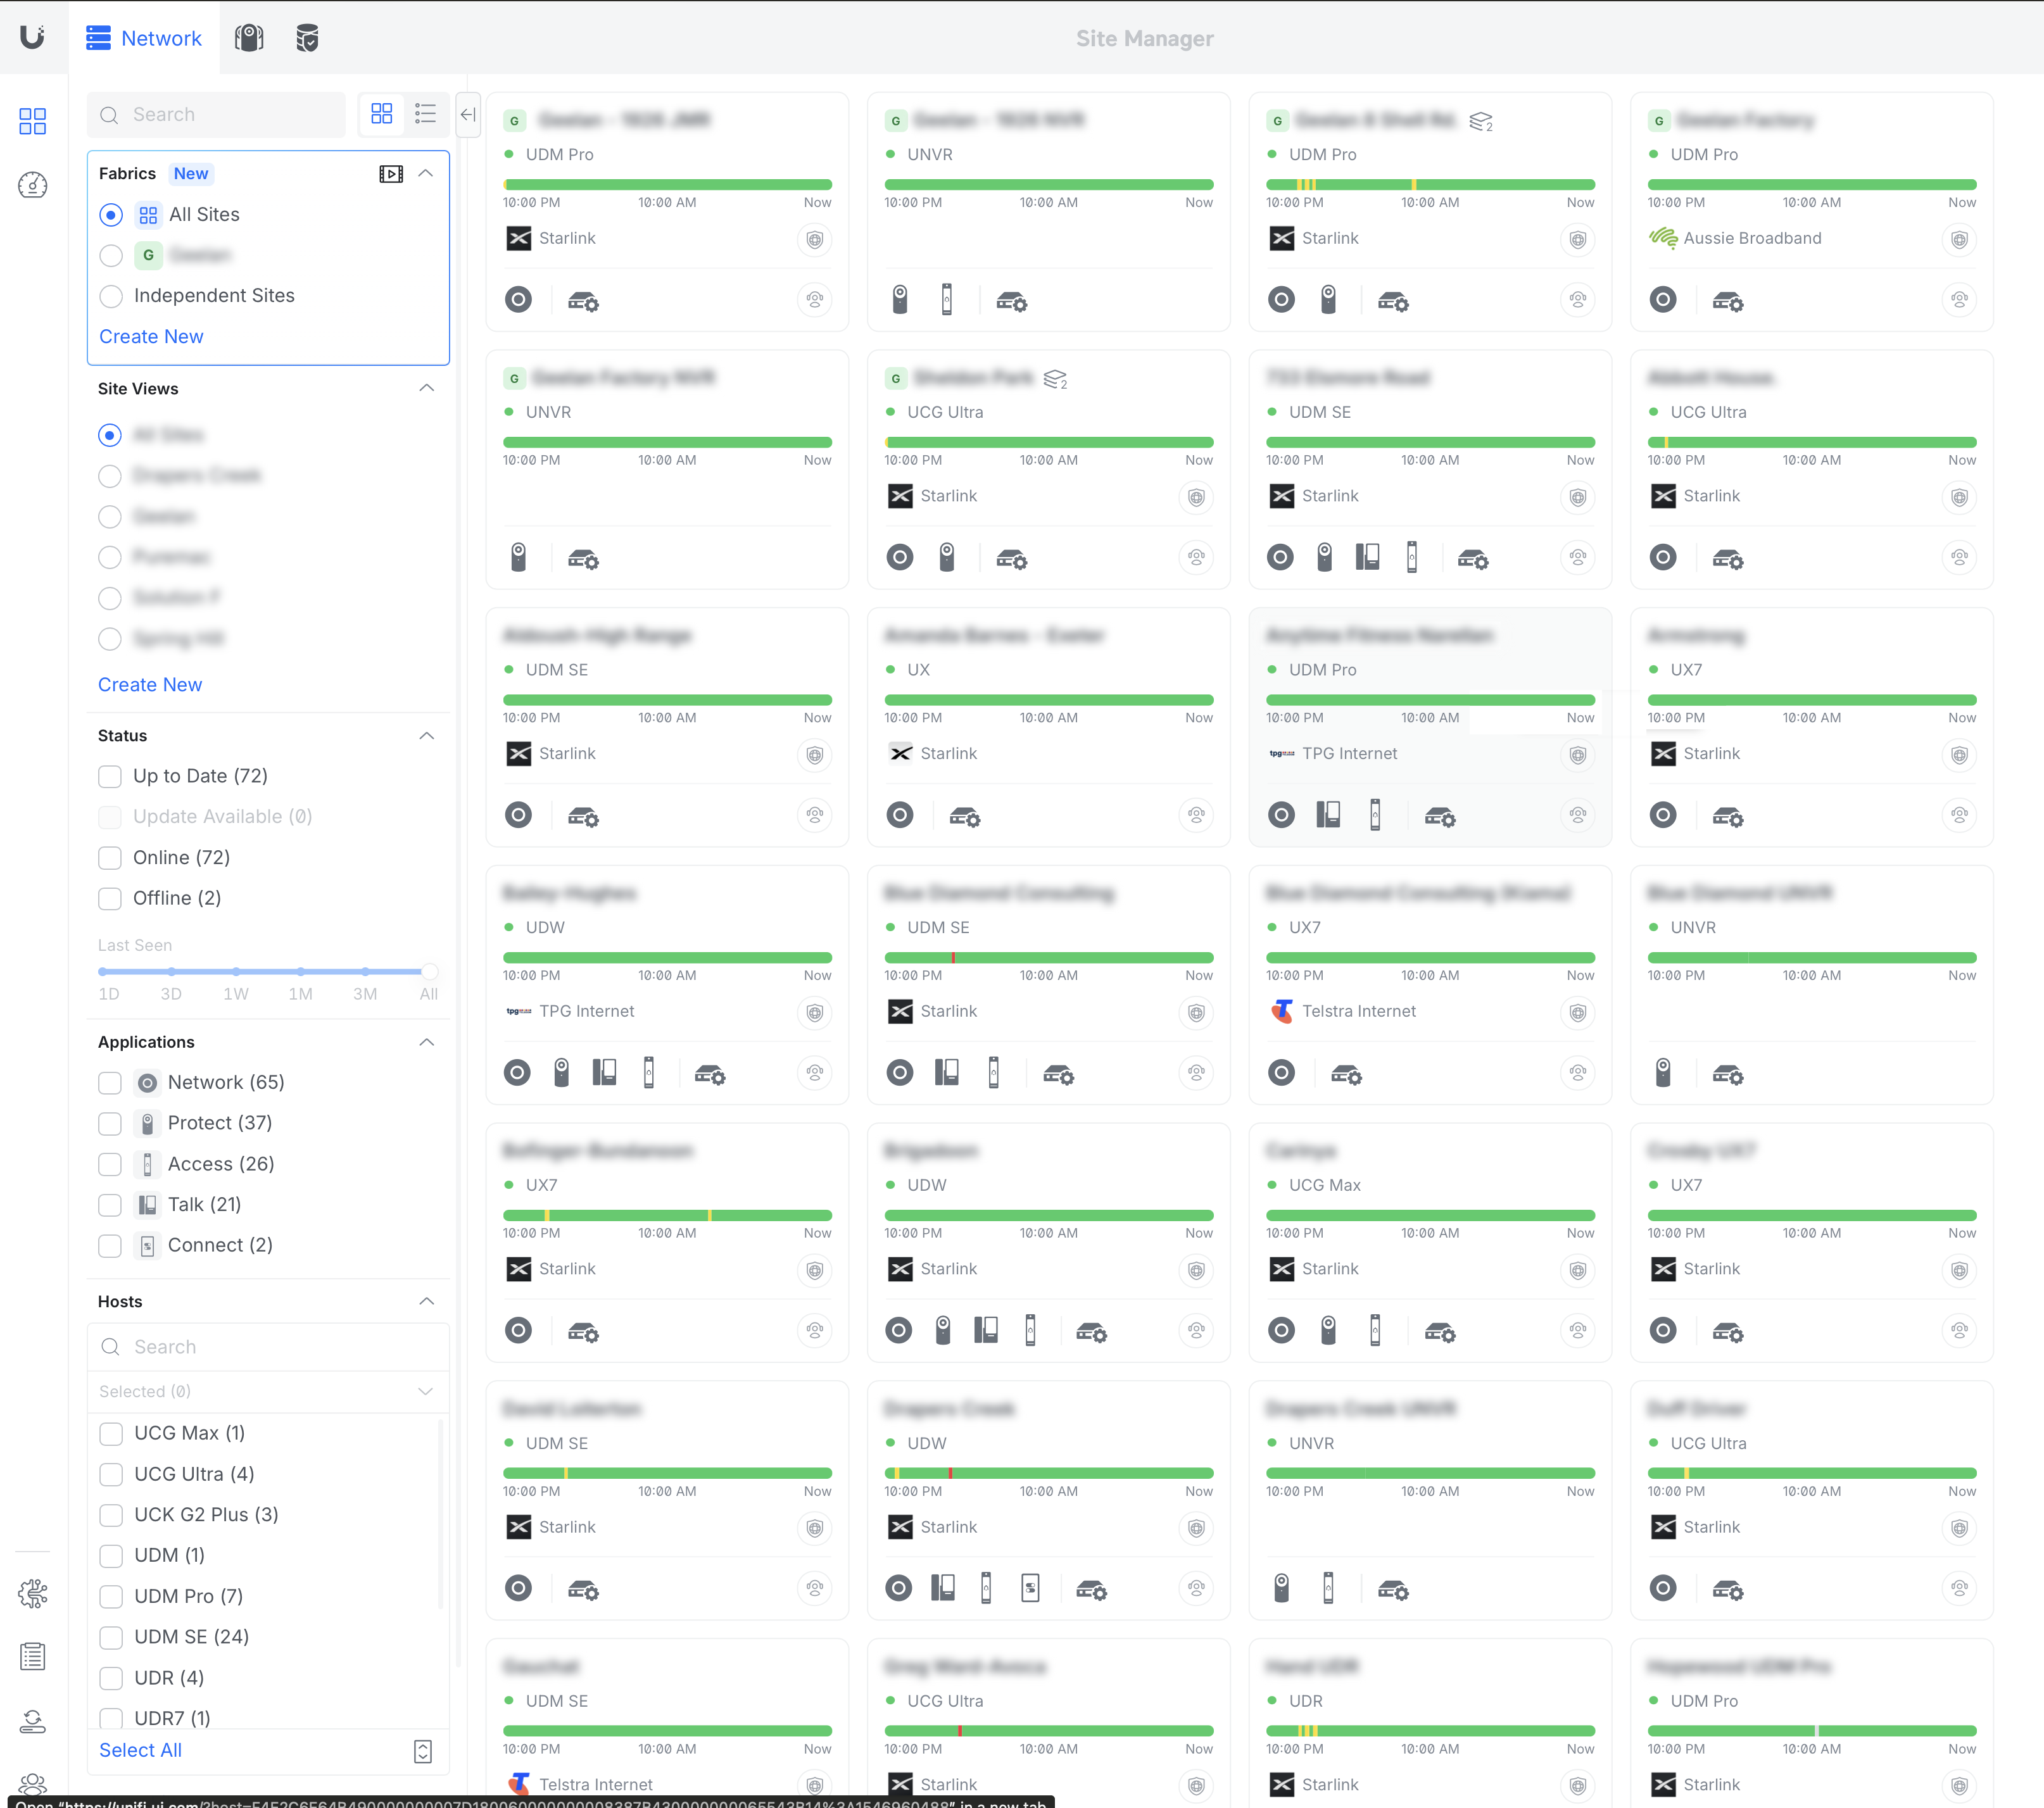Click Telstra Internet shield icon on UX7 card
The height and width of the screenshot is (1808, 2044).
pyautogui.click(x=1577, y=1013)
